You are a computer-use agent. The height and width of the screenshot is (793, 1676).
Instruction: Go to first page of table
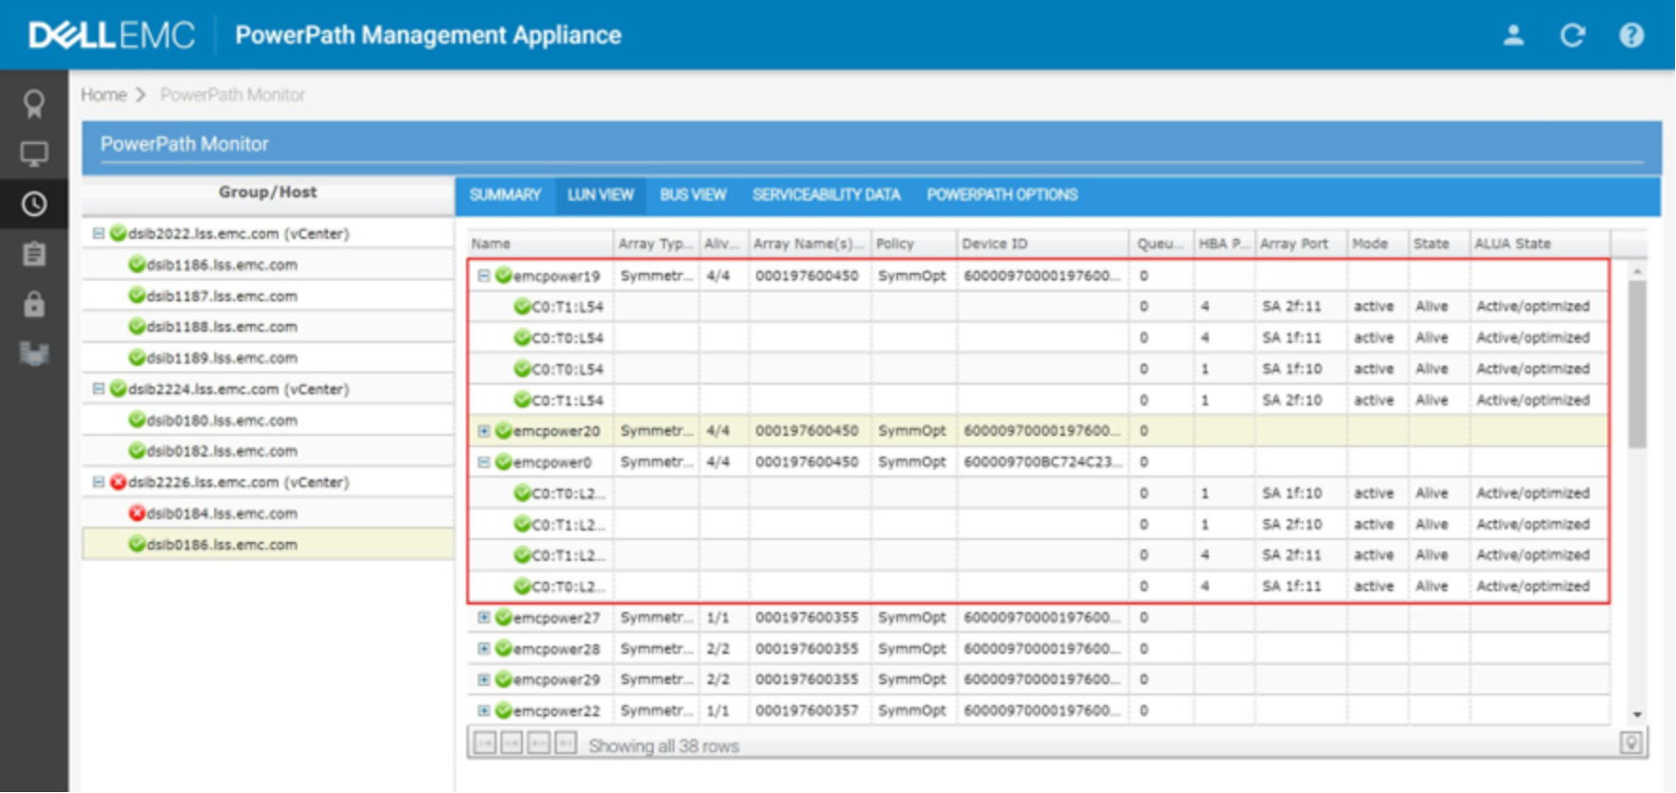[x=484, y=744]
